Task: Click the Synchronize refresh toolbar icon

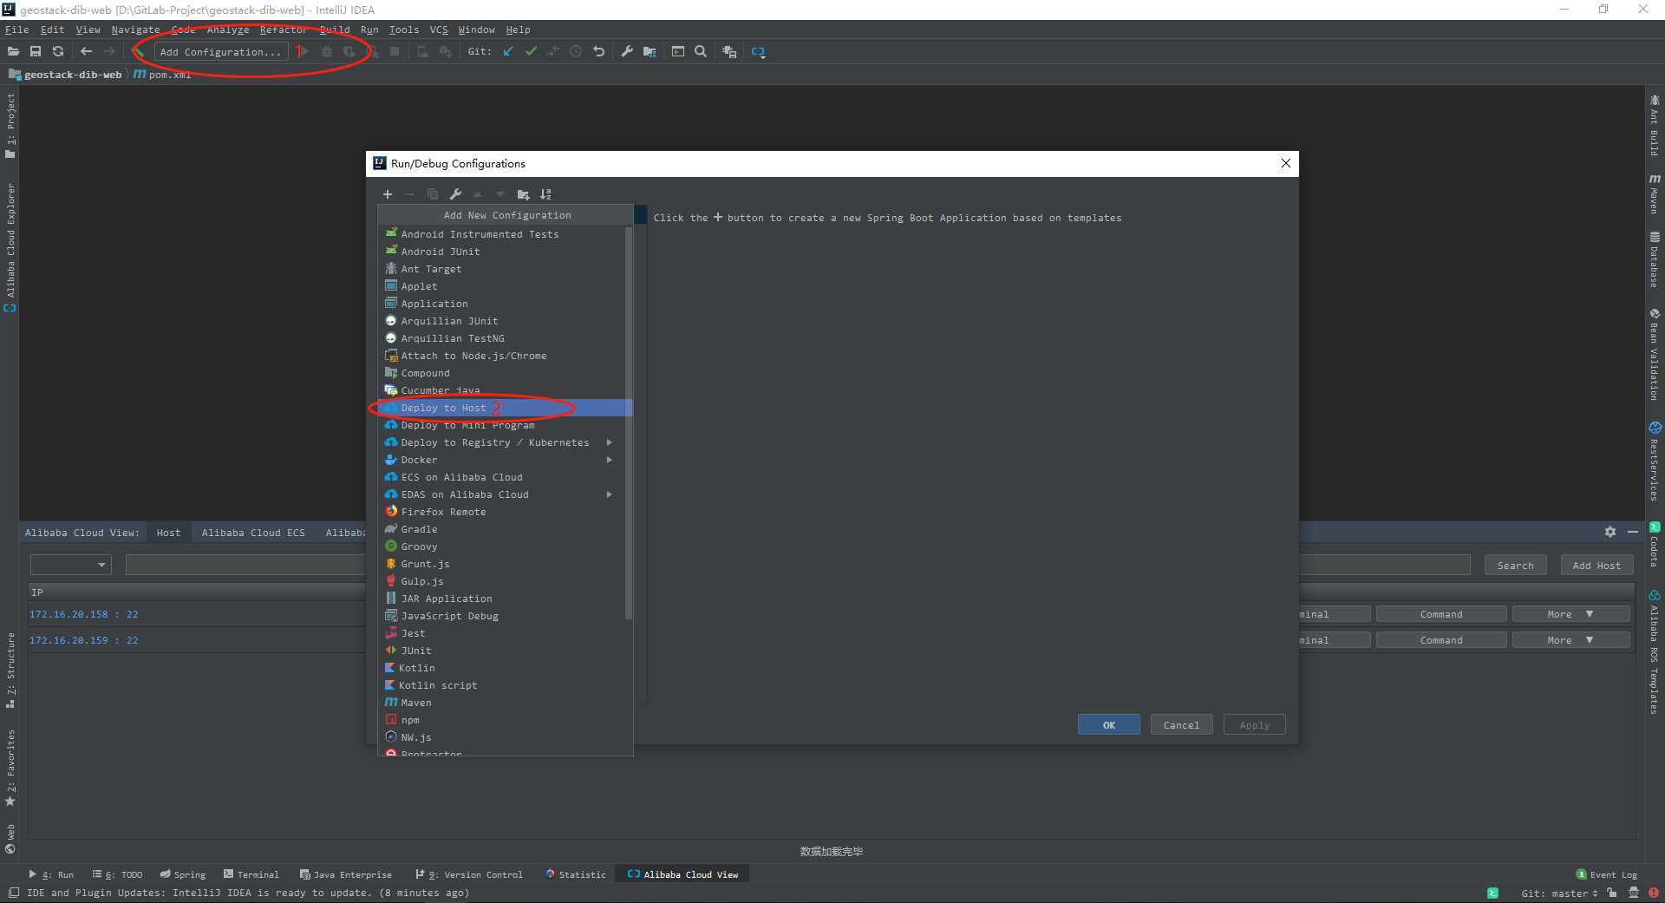Action: point(58,52)
